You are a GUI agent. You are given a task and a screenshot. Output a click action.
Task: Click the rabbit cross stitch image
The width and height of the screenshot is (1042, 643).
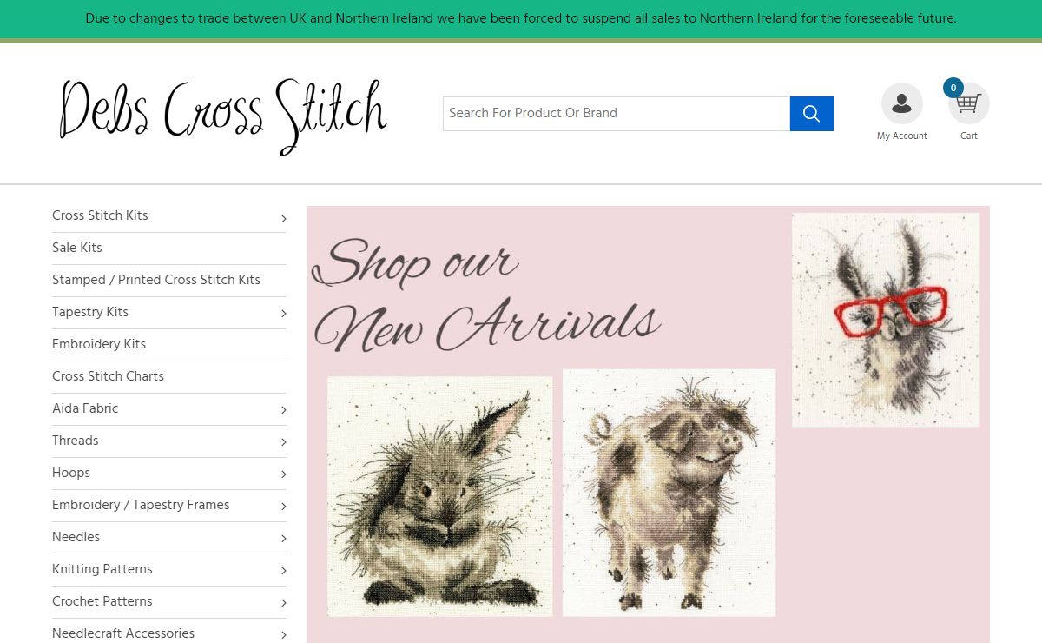point(439,496)
